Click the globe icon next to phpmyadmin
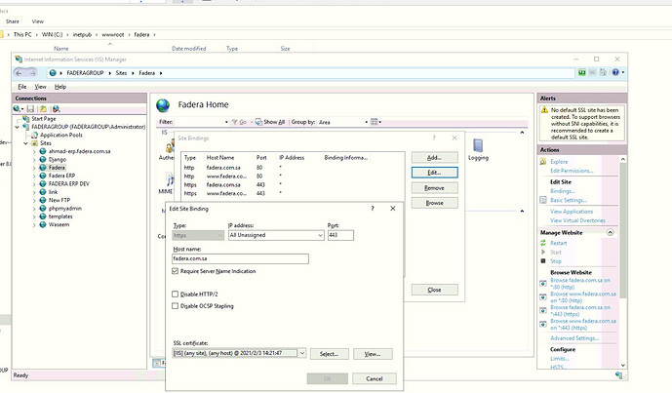 [43, 209]
